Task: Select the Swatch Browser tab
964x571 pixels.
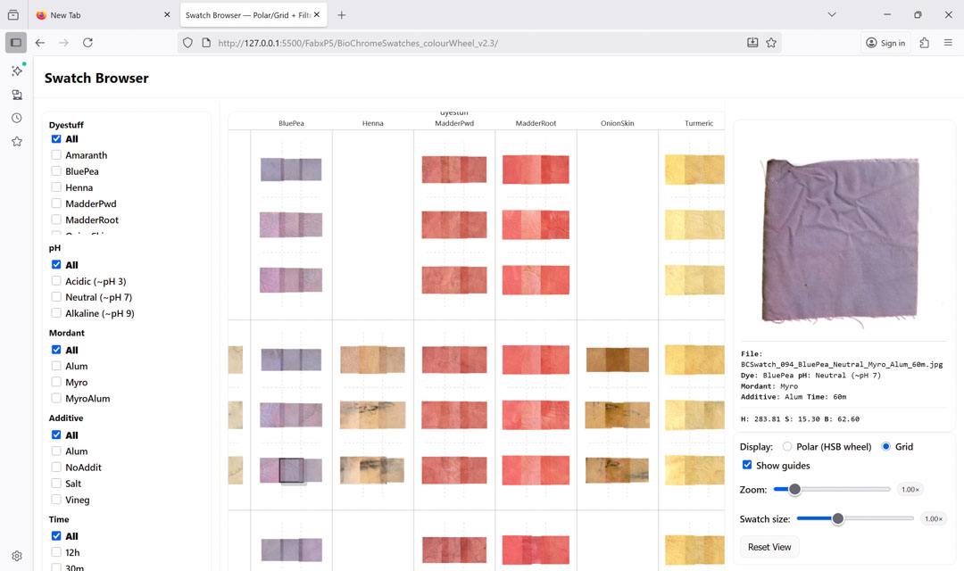Action: (246, 15)
